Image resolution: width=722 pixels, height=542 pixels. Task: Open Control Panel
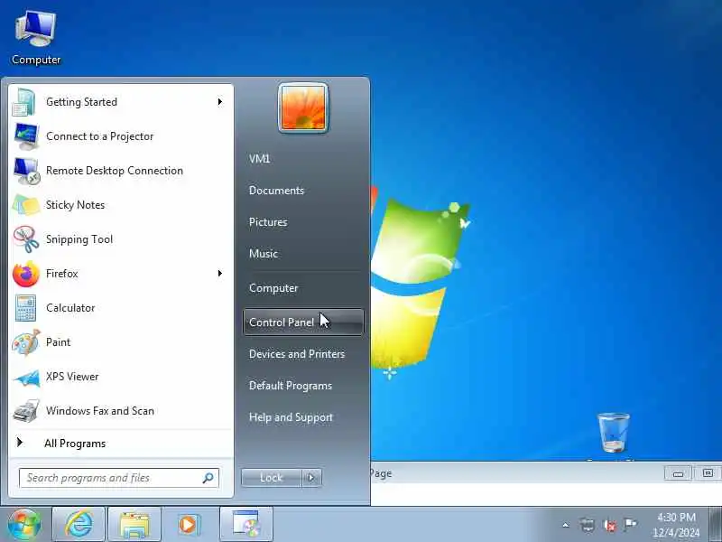(303, 322)
